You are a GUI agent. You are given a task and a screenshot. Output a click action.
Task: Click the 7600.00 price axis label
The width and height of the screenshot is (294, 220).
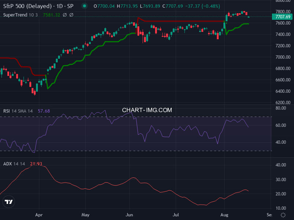[283, 23]
